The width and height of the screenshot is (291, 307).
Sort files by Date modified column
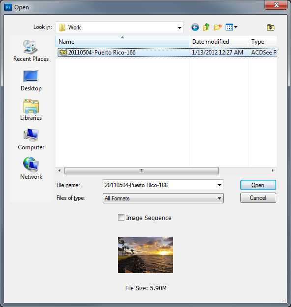218,42
